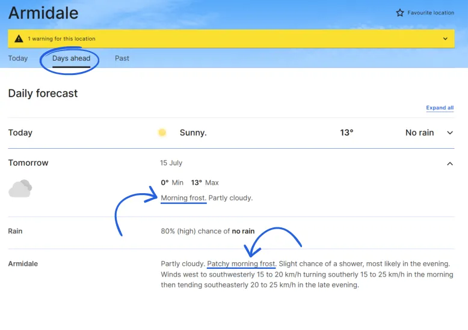Click the Favourite location label
This screenshot has width=468, height=330.
coord(431,13)
